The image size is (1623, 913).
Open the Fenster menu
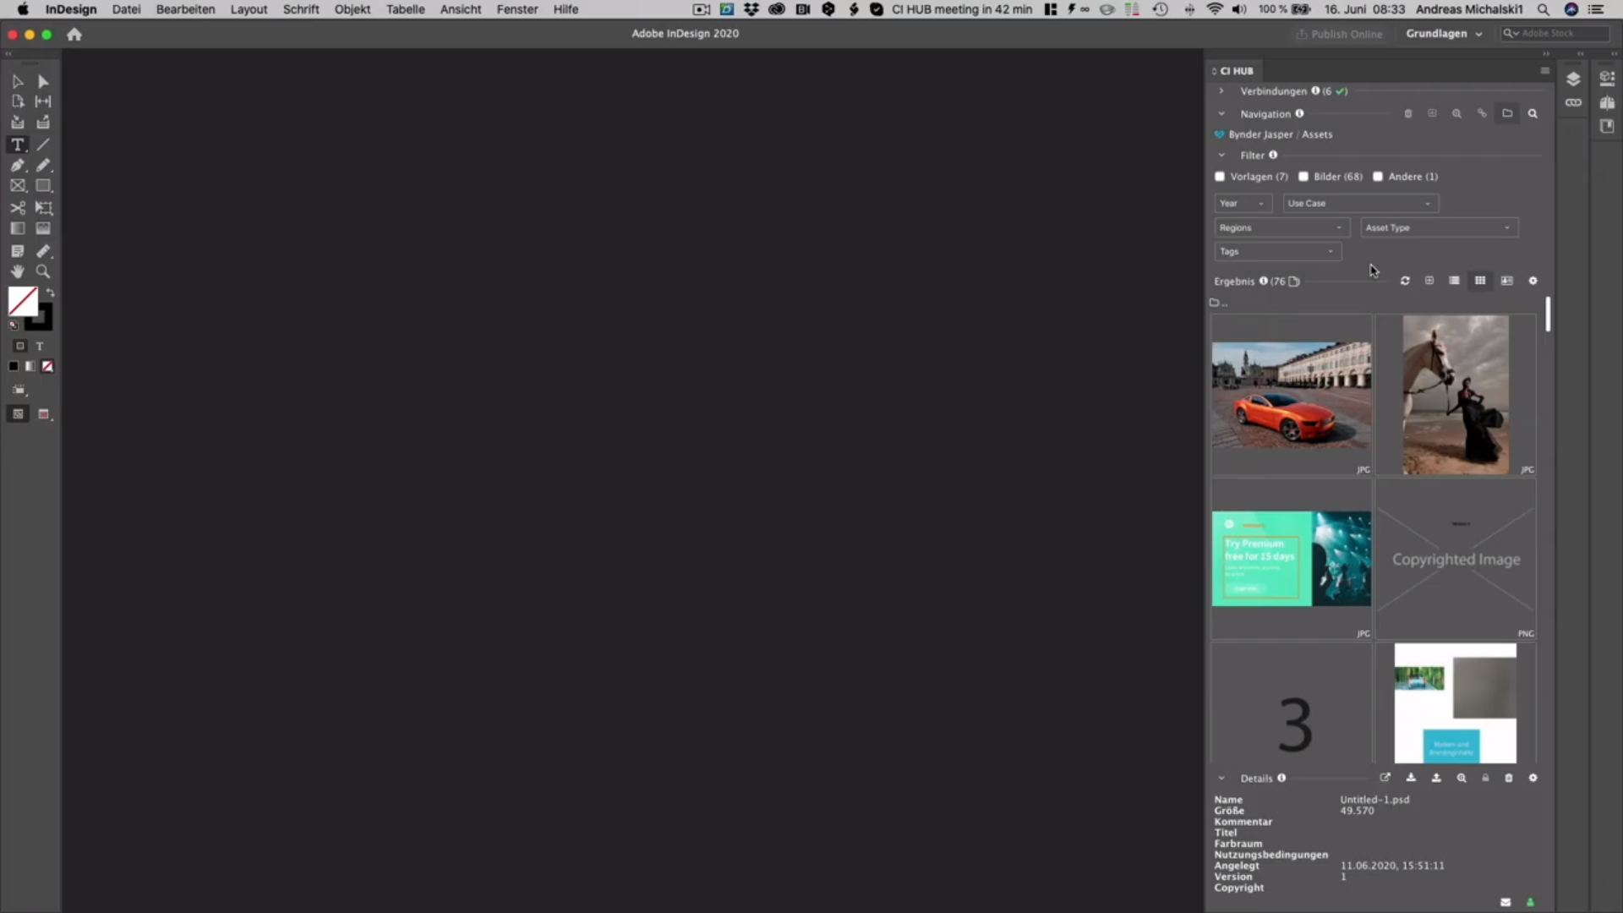516,9
